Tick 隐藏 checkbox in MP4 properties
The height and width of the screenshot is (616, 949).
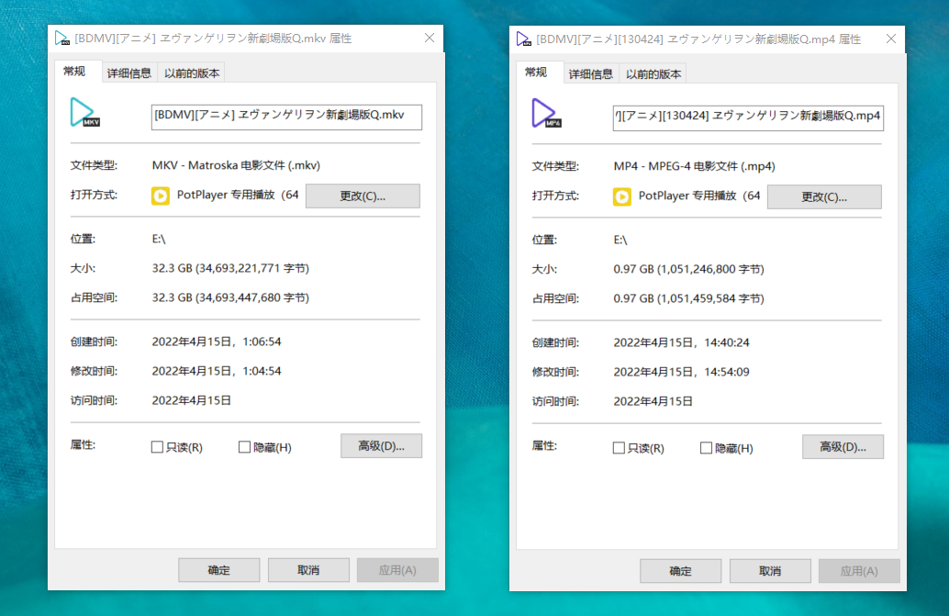coord(706,448)
